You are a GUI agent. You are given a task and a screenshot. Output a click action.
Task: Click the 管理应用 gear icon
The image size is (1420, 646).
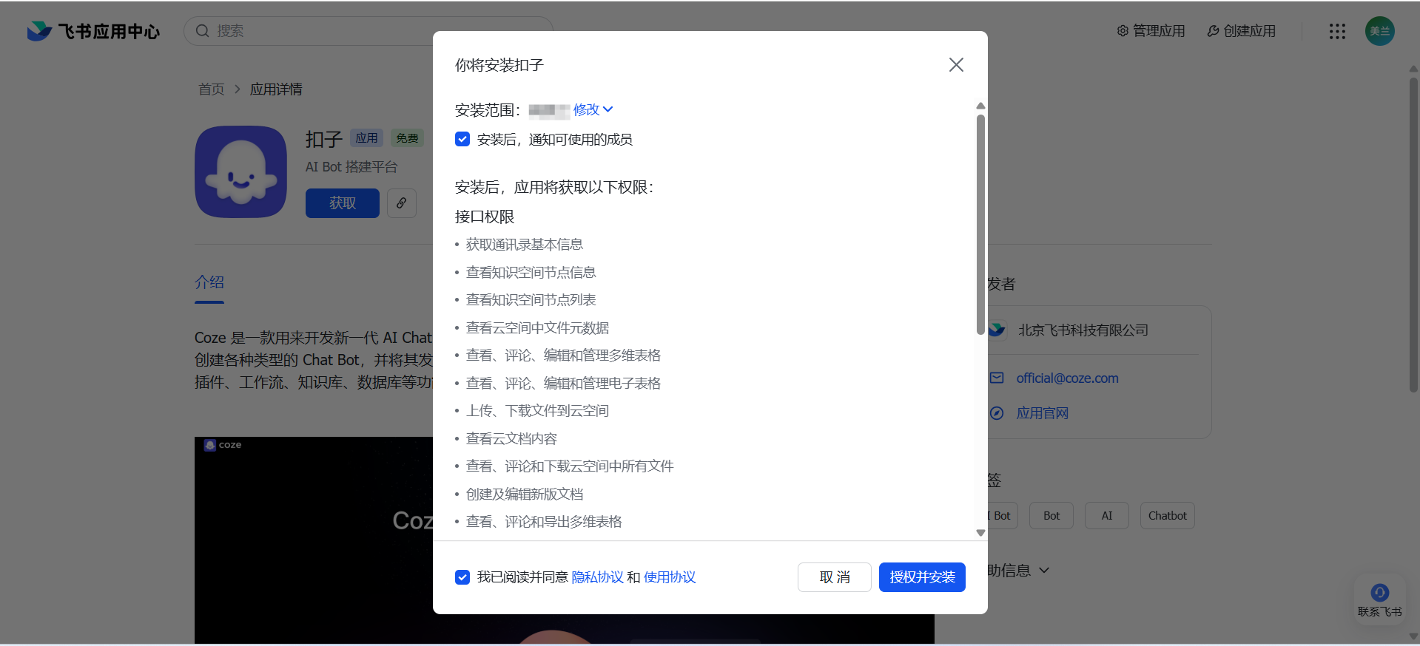[1123, 31]
